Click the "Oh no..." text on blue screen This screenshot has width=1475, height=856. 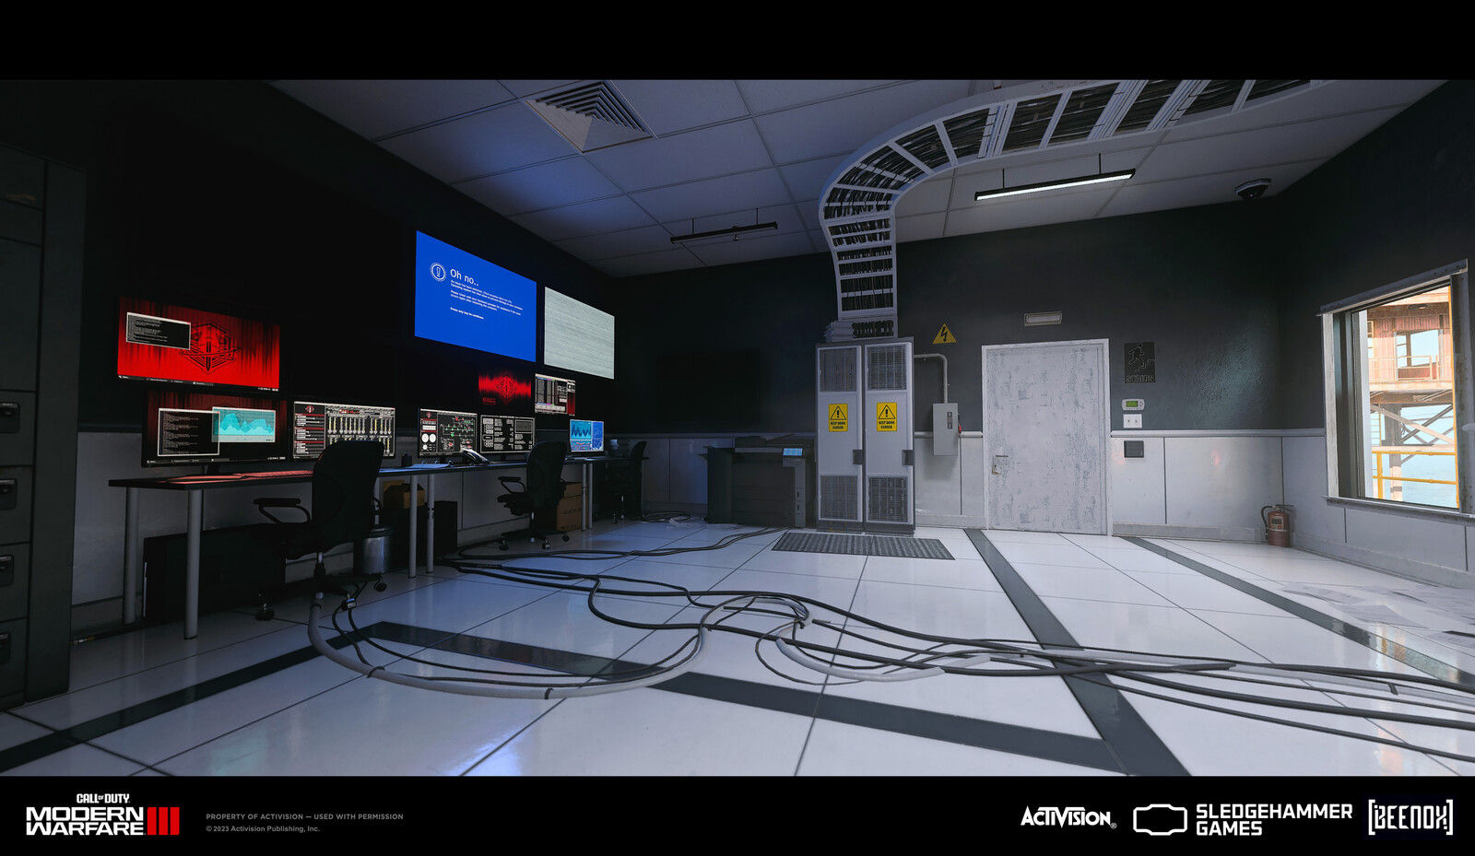click(x=464, y=277)
